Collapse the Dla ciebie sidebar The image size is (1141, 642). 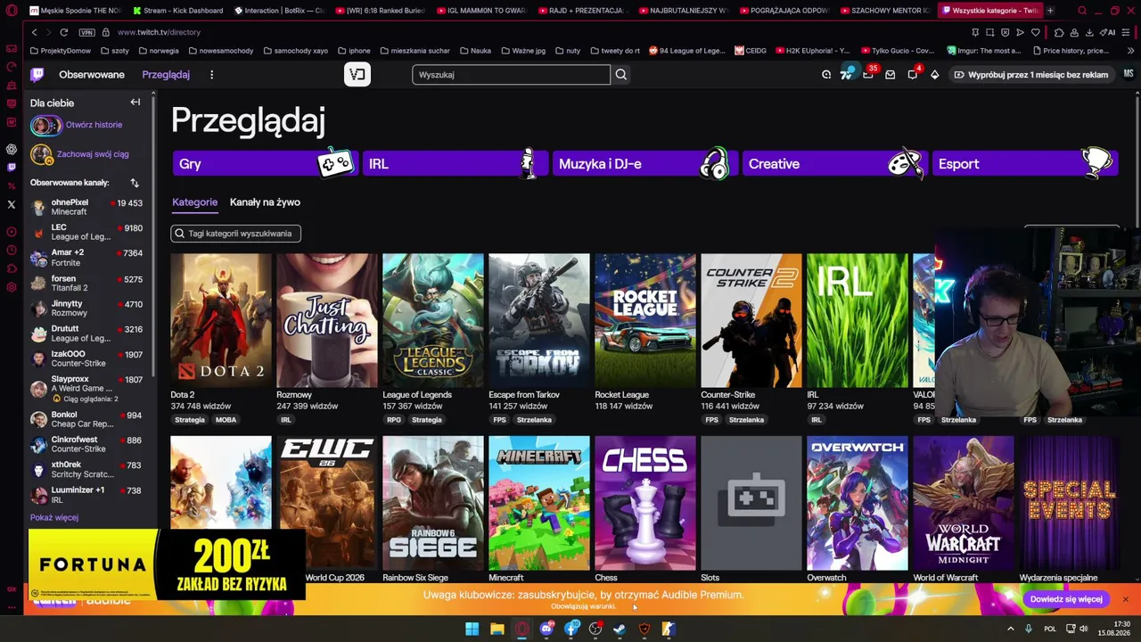(x=135, y=103)
